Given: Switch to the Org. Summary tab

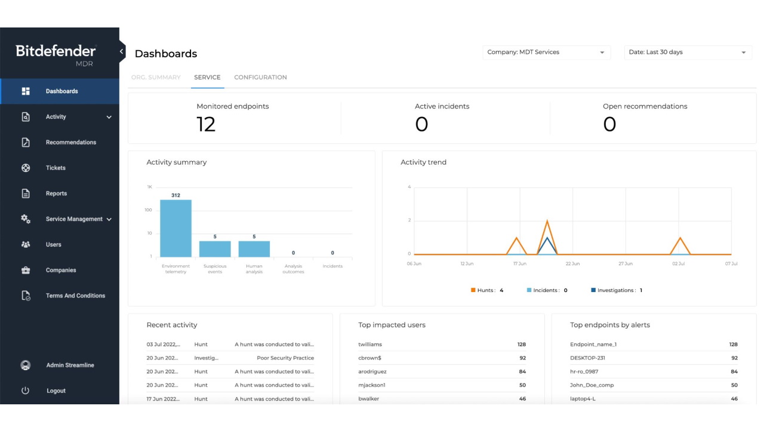Looking at the screenshot, I should 156,78.
